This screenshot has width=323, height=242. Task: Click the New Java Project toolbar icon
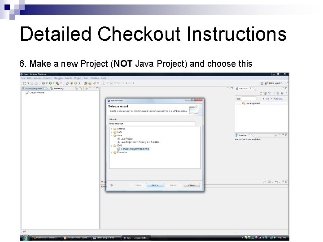tap(67, 83)
